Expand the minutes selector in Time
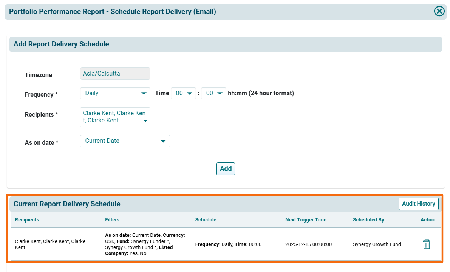450x272 pixels. [213, 93]
